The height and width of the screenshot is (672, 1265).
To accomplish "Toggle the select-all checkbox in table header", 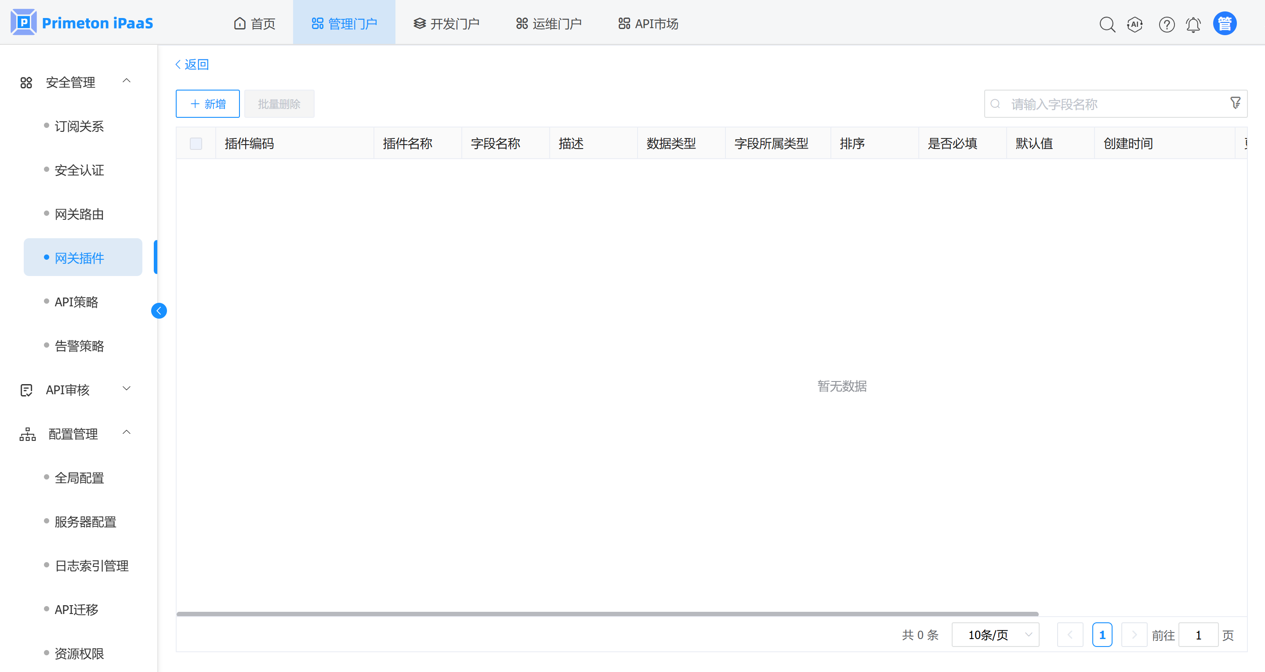I will [196, 143].
